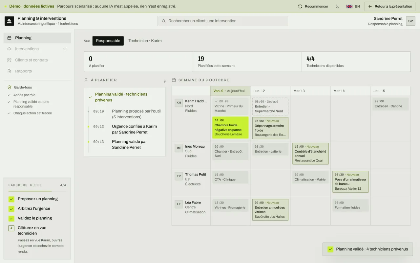This screenshot has height=263, width=420.
Task: Click the IM avatar for Inès Moreau
Action: pyautogui.click(x=179, y=148)
